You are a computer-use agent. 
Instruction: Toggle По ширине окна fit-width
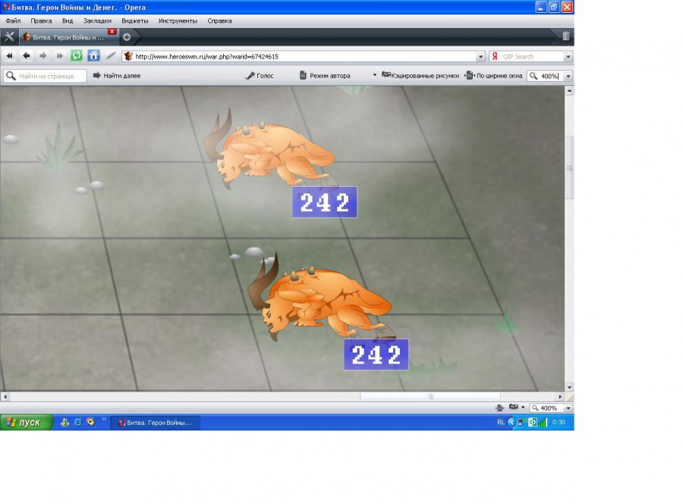click(x=494, y=76)
